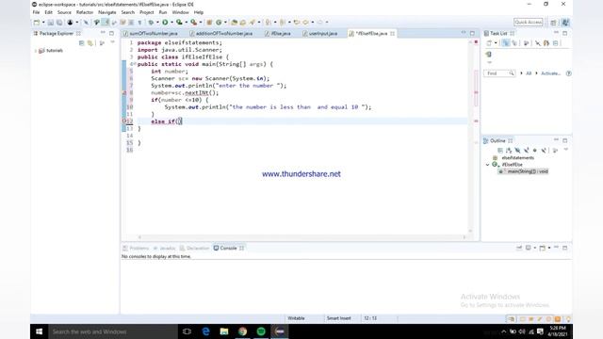Click the Run External Tools icon
603x339 pixels.
pyautogui.click(x=194, y=23)
